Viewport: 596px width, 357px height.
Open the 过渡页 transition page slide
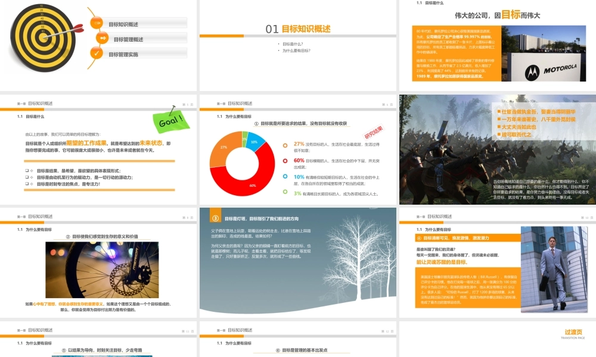coord(496,339)
